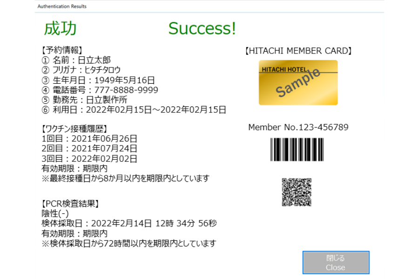This screenshot has height=279, width=419.
Task: Click the 検体採取日 2022年2月14日 line
Action: (x=129, y=224)
